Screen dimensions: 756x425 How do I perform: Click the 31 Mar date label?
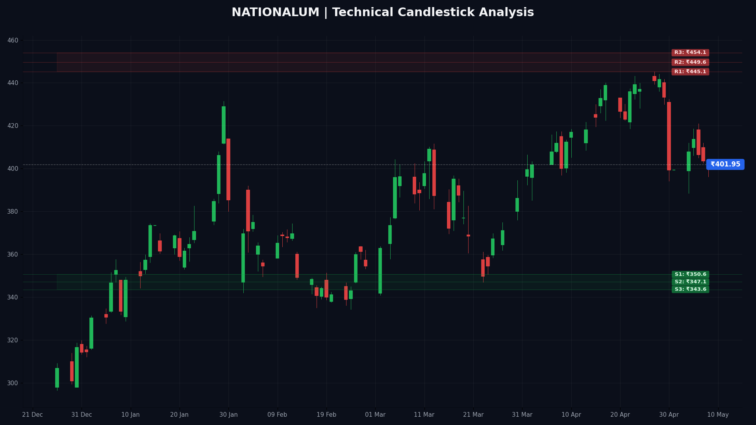[522, 415]
